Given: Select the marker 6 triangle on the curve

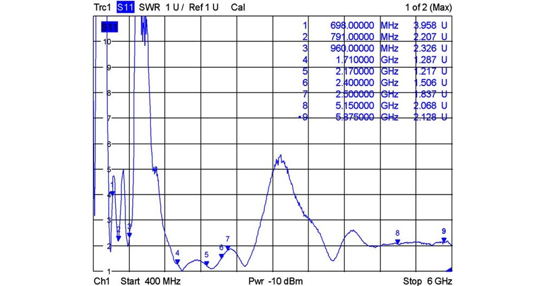Looking at the screenshot, I should (x=221, y=256).
